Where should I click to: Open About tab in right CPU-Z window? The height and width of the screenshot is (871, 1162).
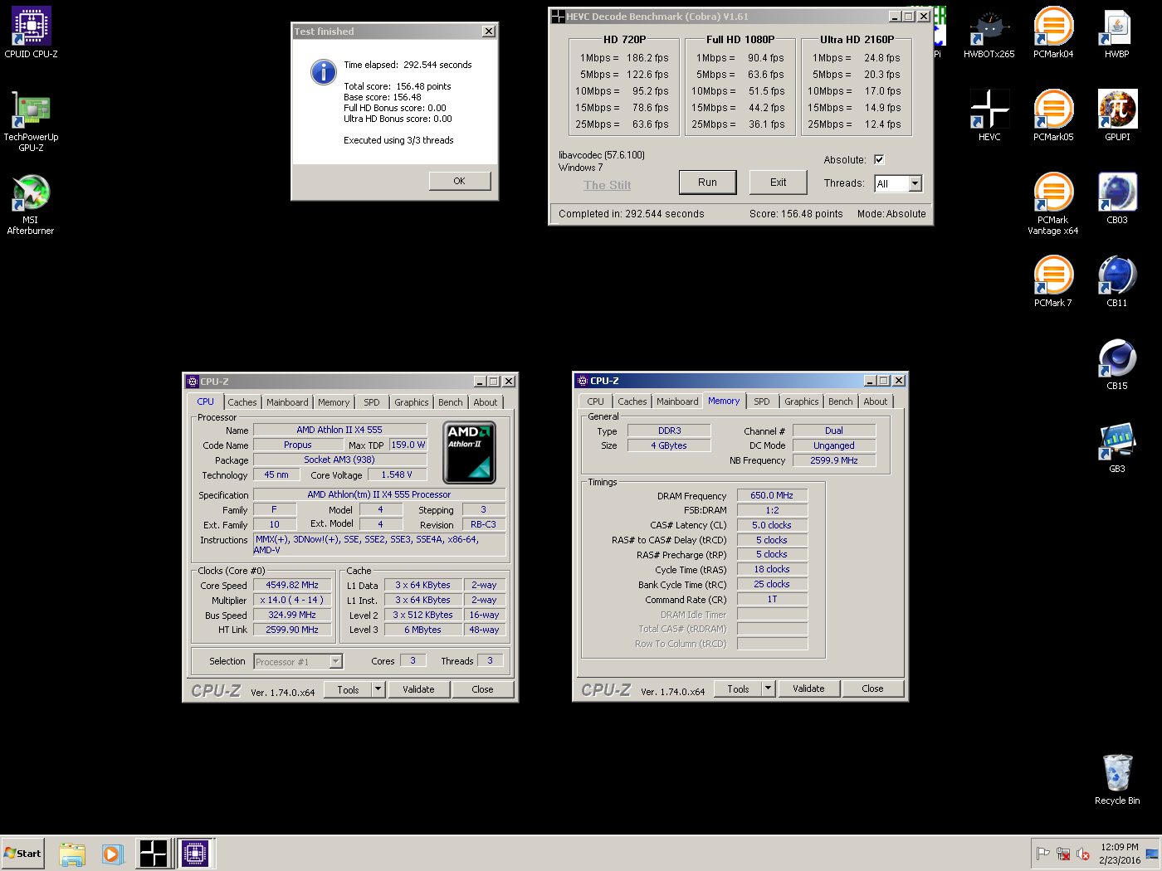tap(876, 401)
